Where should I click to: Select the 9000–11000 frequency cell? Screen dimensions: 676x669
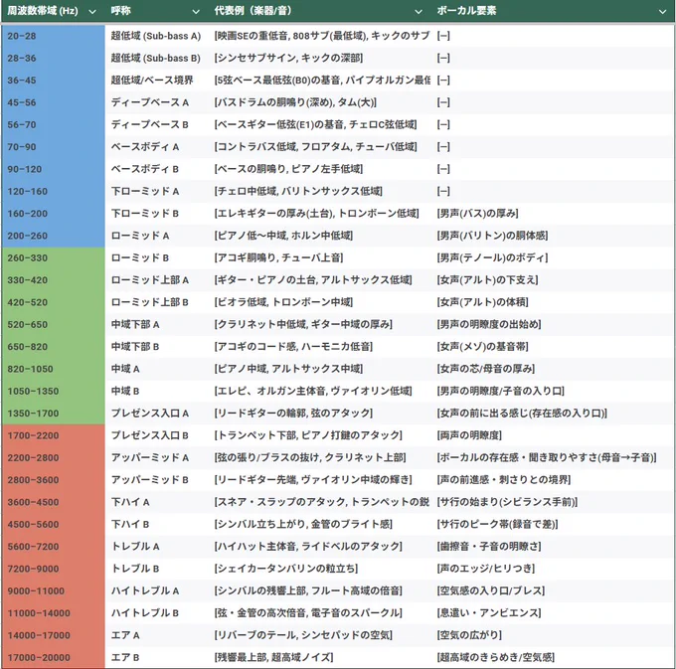pos(54,591)
